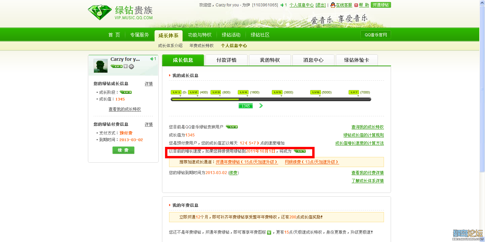Viewport: 485px width, 242px height.
Task: Click the 开通绿钻 button at top
Action: coord(381,5)
